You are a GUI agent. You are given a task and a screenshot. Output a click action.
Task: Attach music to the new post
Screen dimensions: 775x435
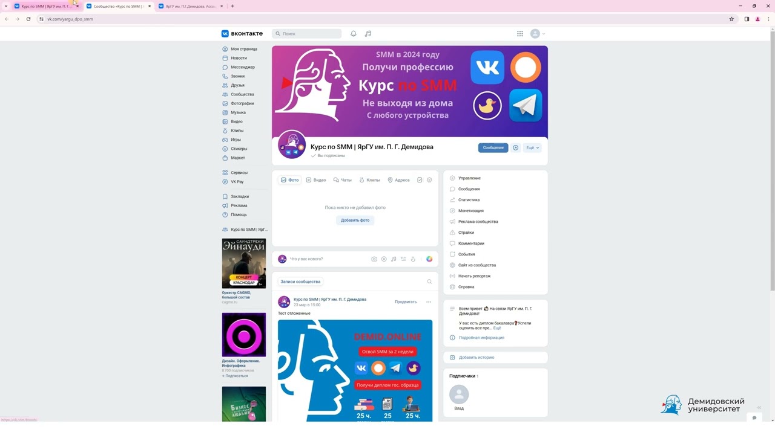[394, 259]
